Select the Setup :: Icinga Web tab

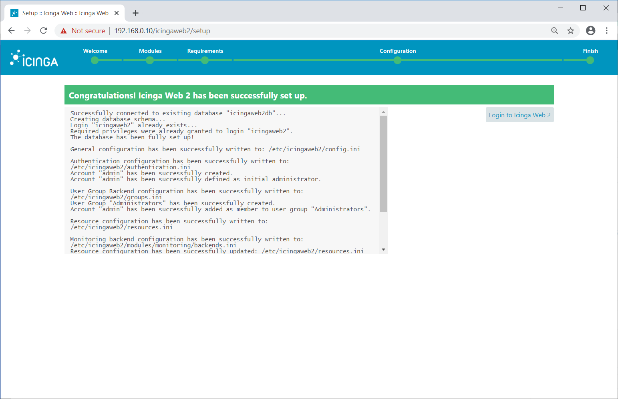tap(64, 13)
